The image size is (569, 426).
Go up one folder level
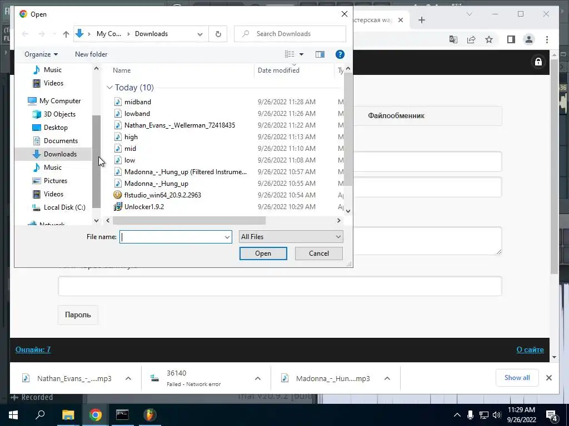click(x=66, y=34)
